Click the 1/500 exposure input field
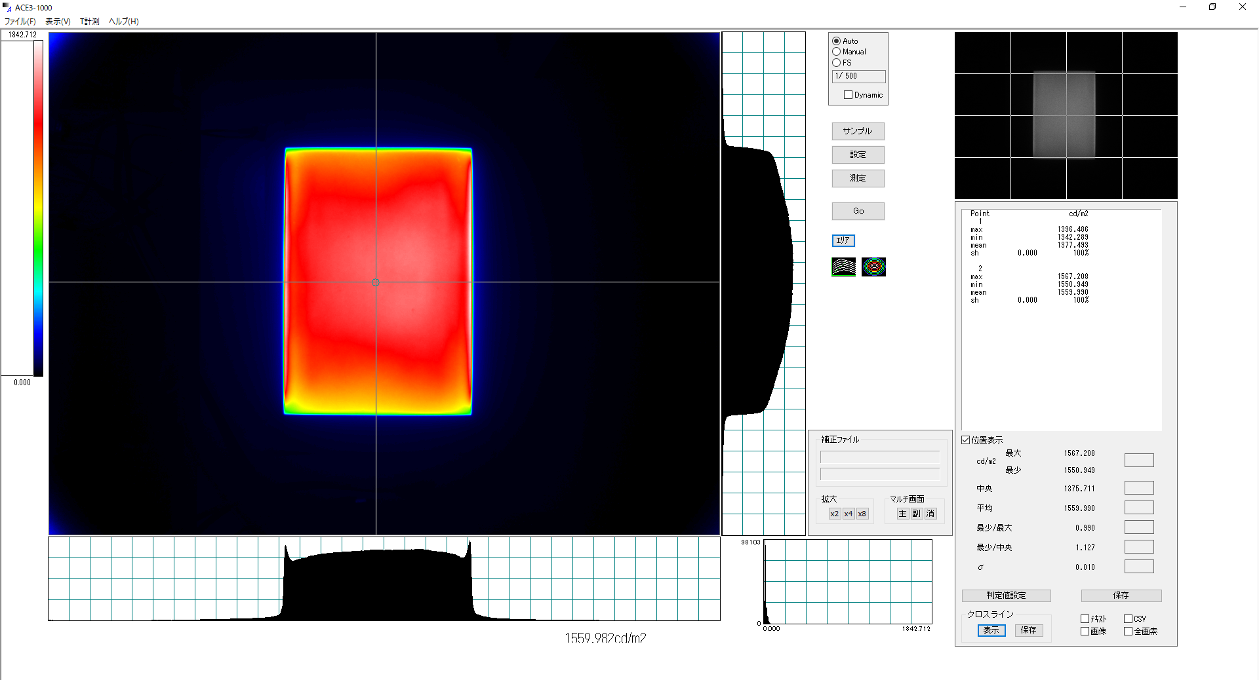The width and height of the screenshot is (1259, 680). [x=858, y=76]
